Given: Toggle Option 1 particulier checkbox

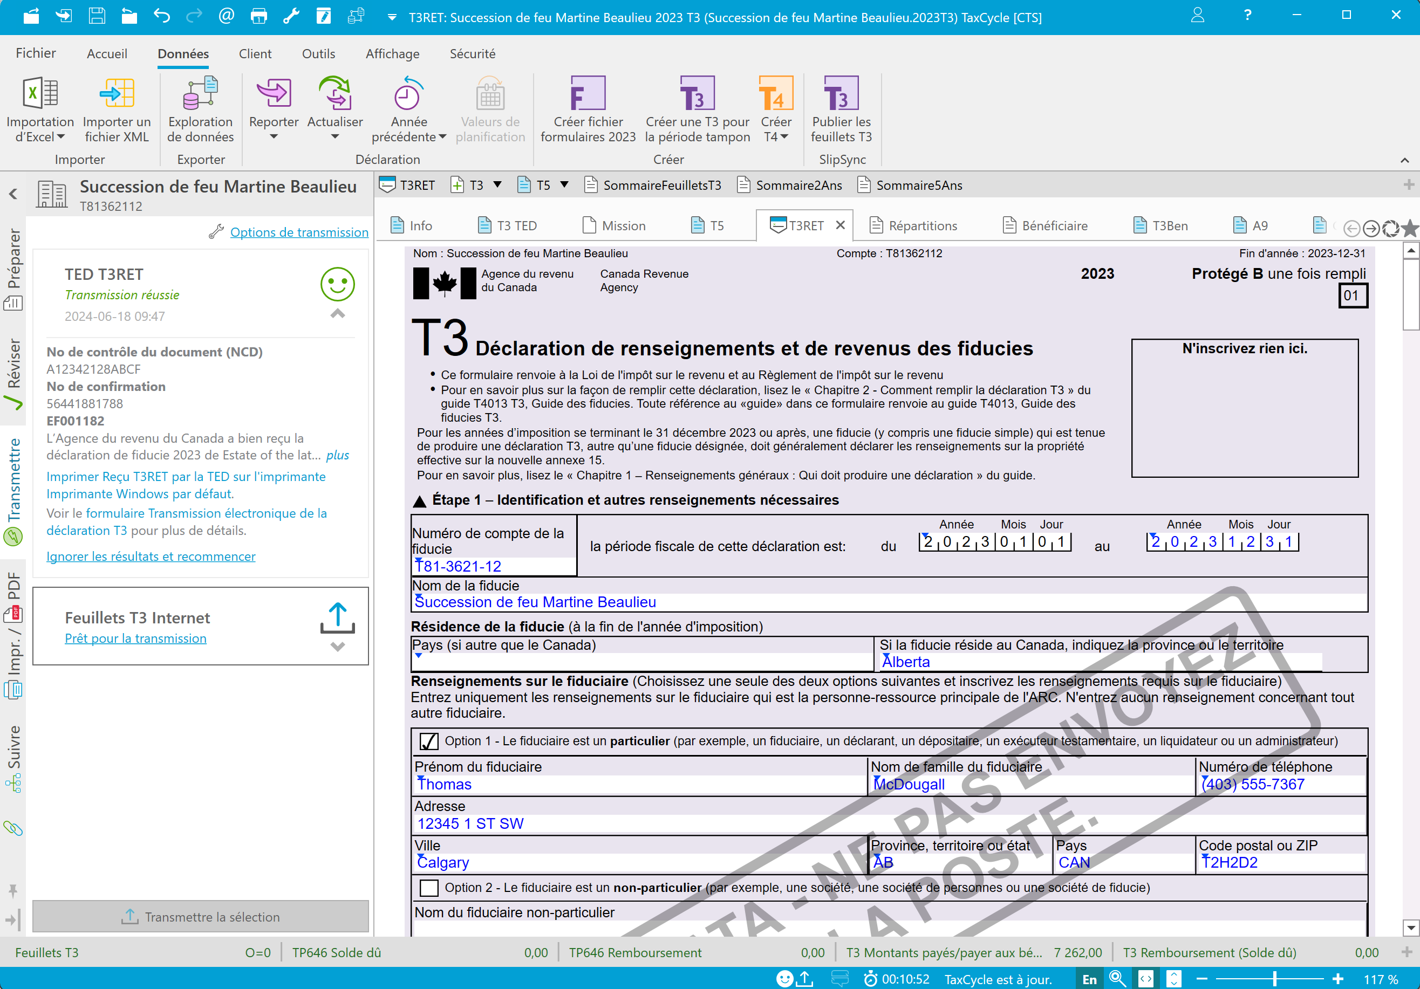Looking at the screenshot, I should (x=428, y=741).
